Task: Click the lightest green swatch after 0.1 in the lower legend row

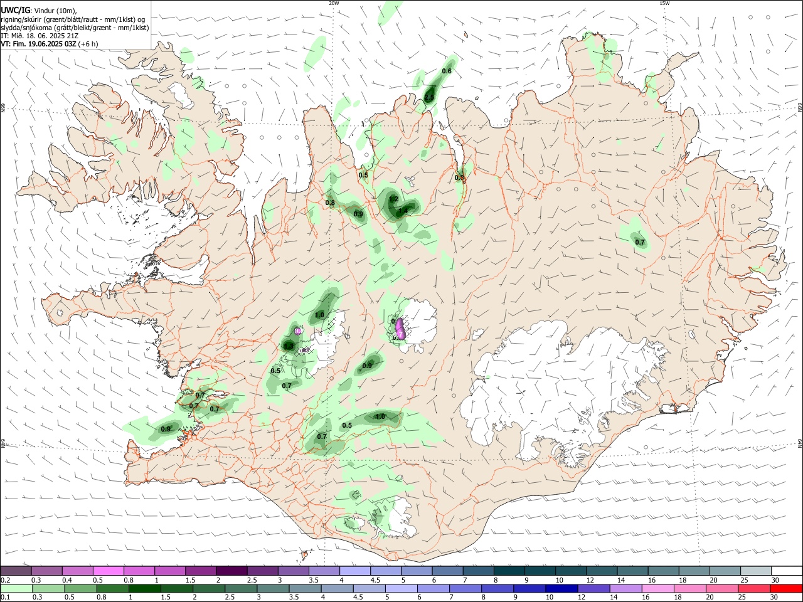Action: [x=16, y=588]
